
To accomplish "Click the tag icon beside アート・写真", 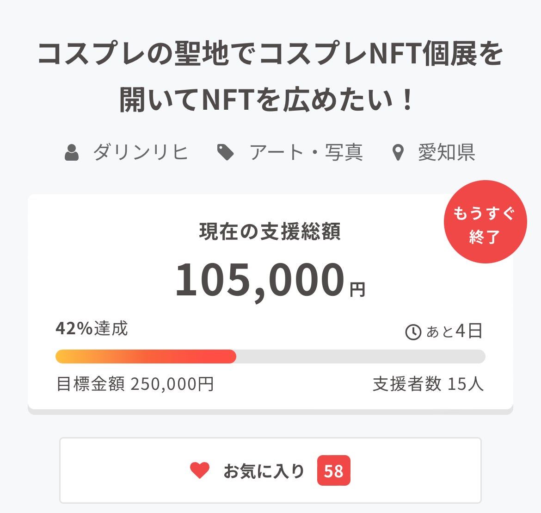I will pos(226,152).
